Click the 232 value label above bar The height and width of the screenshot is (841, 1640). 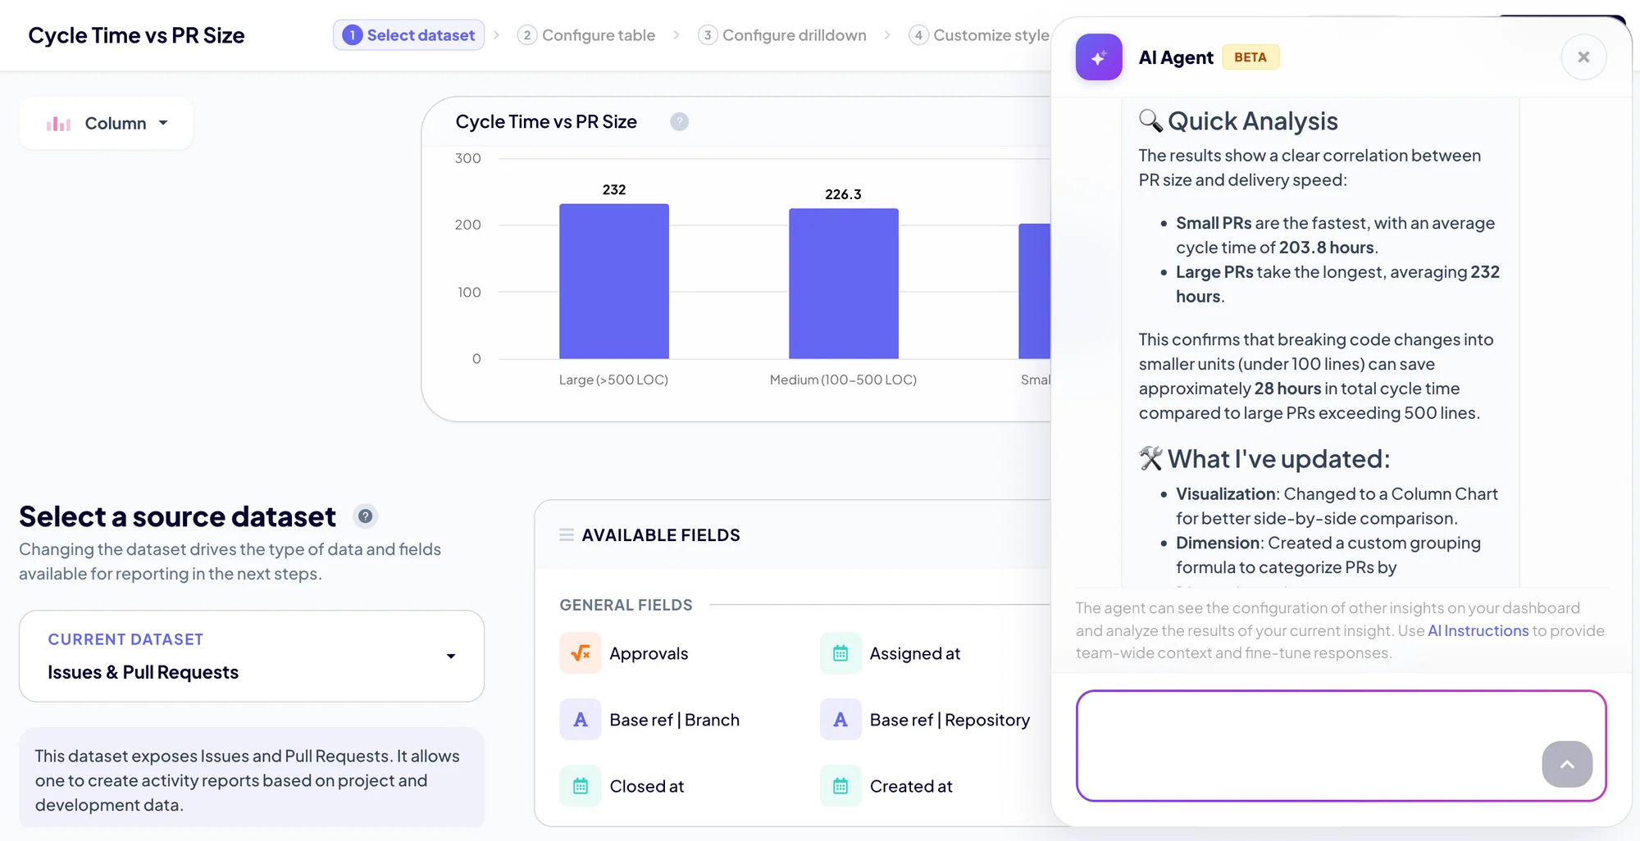click(x=614, y=189)
